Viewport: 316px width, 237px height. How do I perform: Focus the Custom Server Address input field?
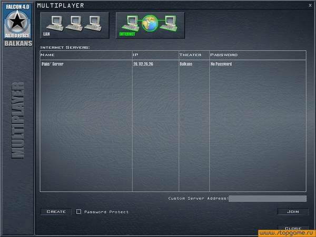tap(267, 199)
